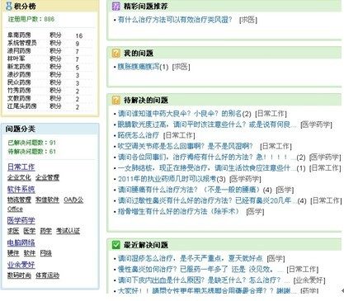The image size is (344, 301).
Task: Open question 治疗褥疮有什么好的方法
Action: pos(207,157)
